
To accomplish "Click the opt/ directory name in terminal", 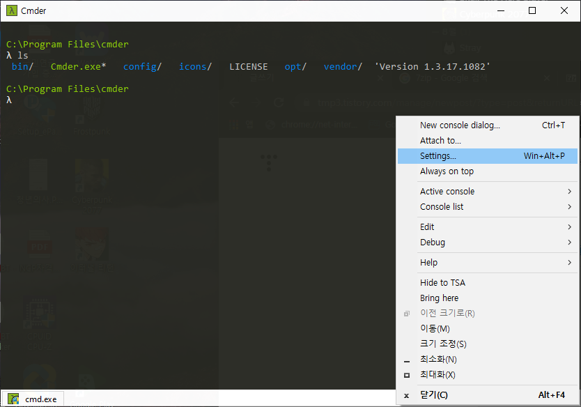I will tap(295, 67).
